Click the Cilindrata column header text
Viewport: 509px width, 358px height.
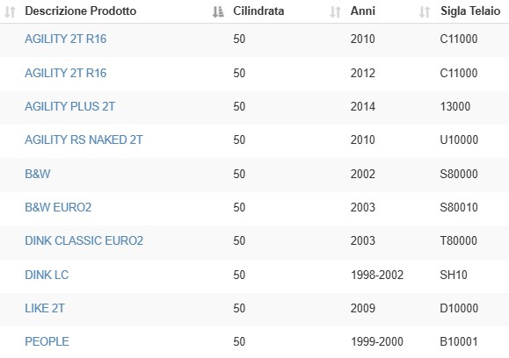[258, 11]
